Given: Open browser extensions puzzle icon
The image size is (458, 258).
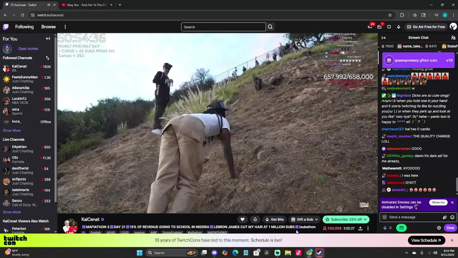Looking at the screenshot, I should pyautogui.click(x=402, y=15).
